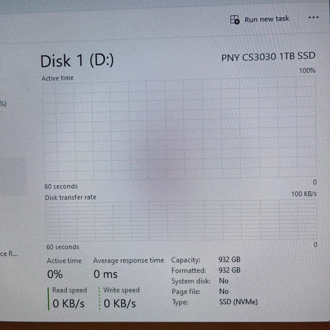
Task: Click the Formatted 932 GB value
Action: point(229,270)
